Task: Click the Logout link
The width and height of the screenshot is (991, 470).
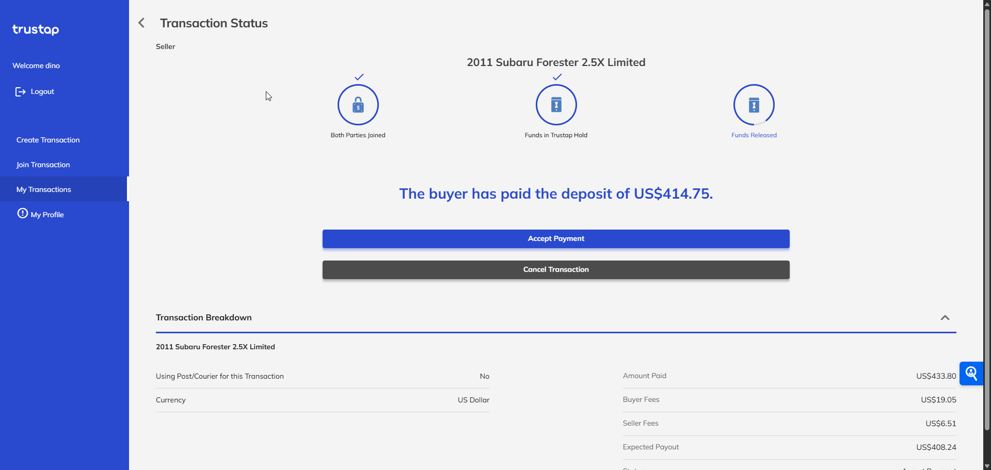Action: click(x=42, y=92)
